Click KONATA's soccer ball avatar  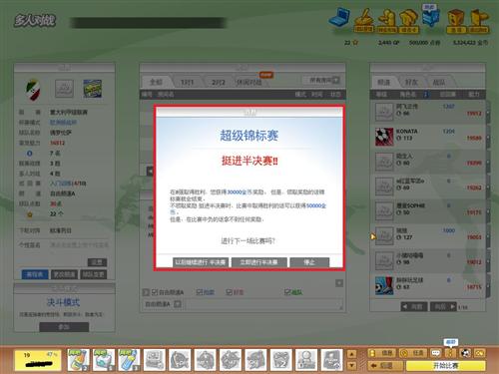click(384, 137)
